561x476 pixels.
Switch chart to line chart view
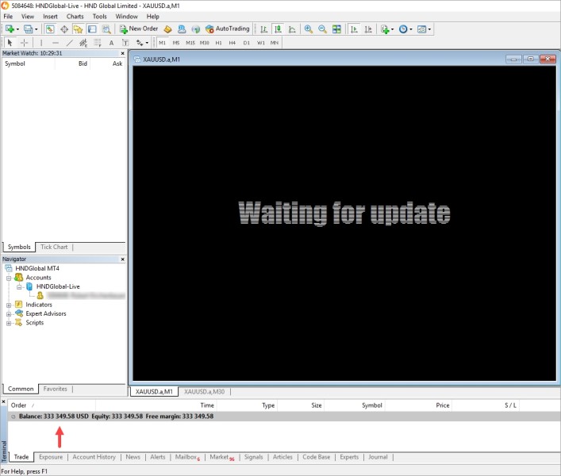point(292,29)
